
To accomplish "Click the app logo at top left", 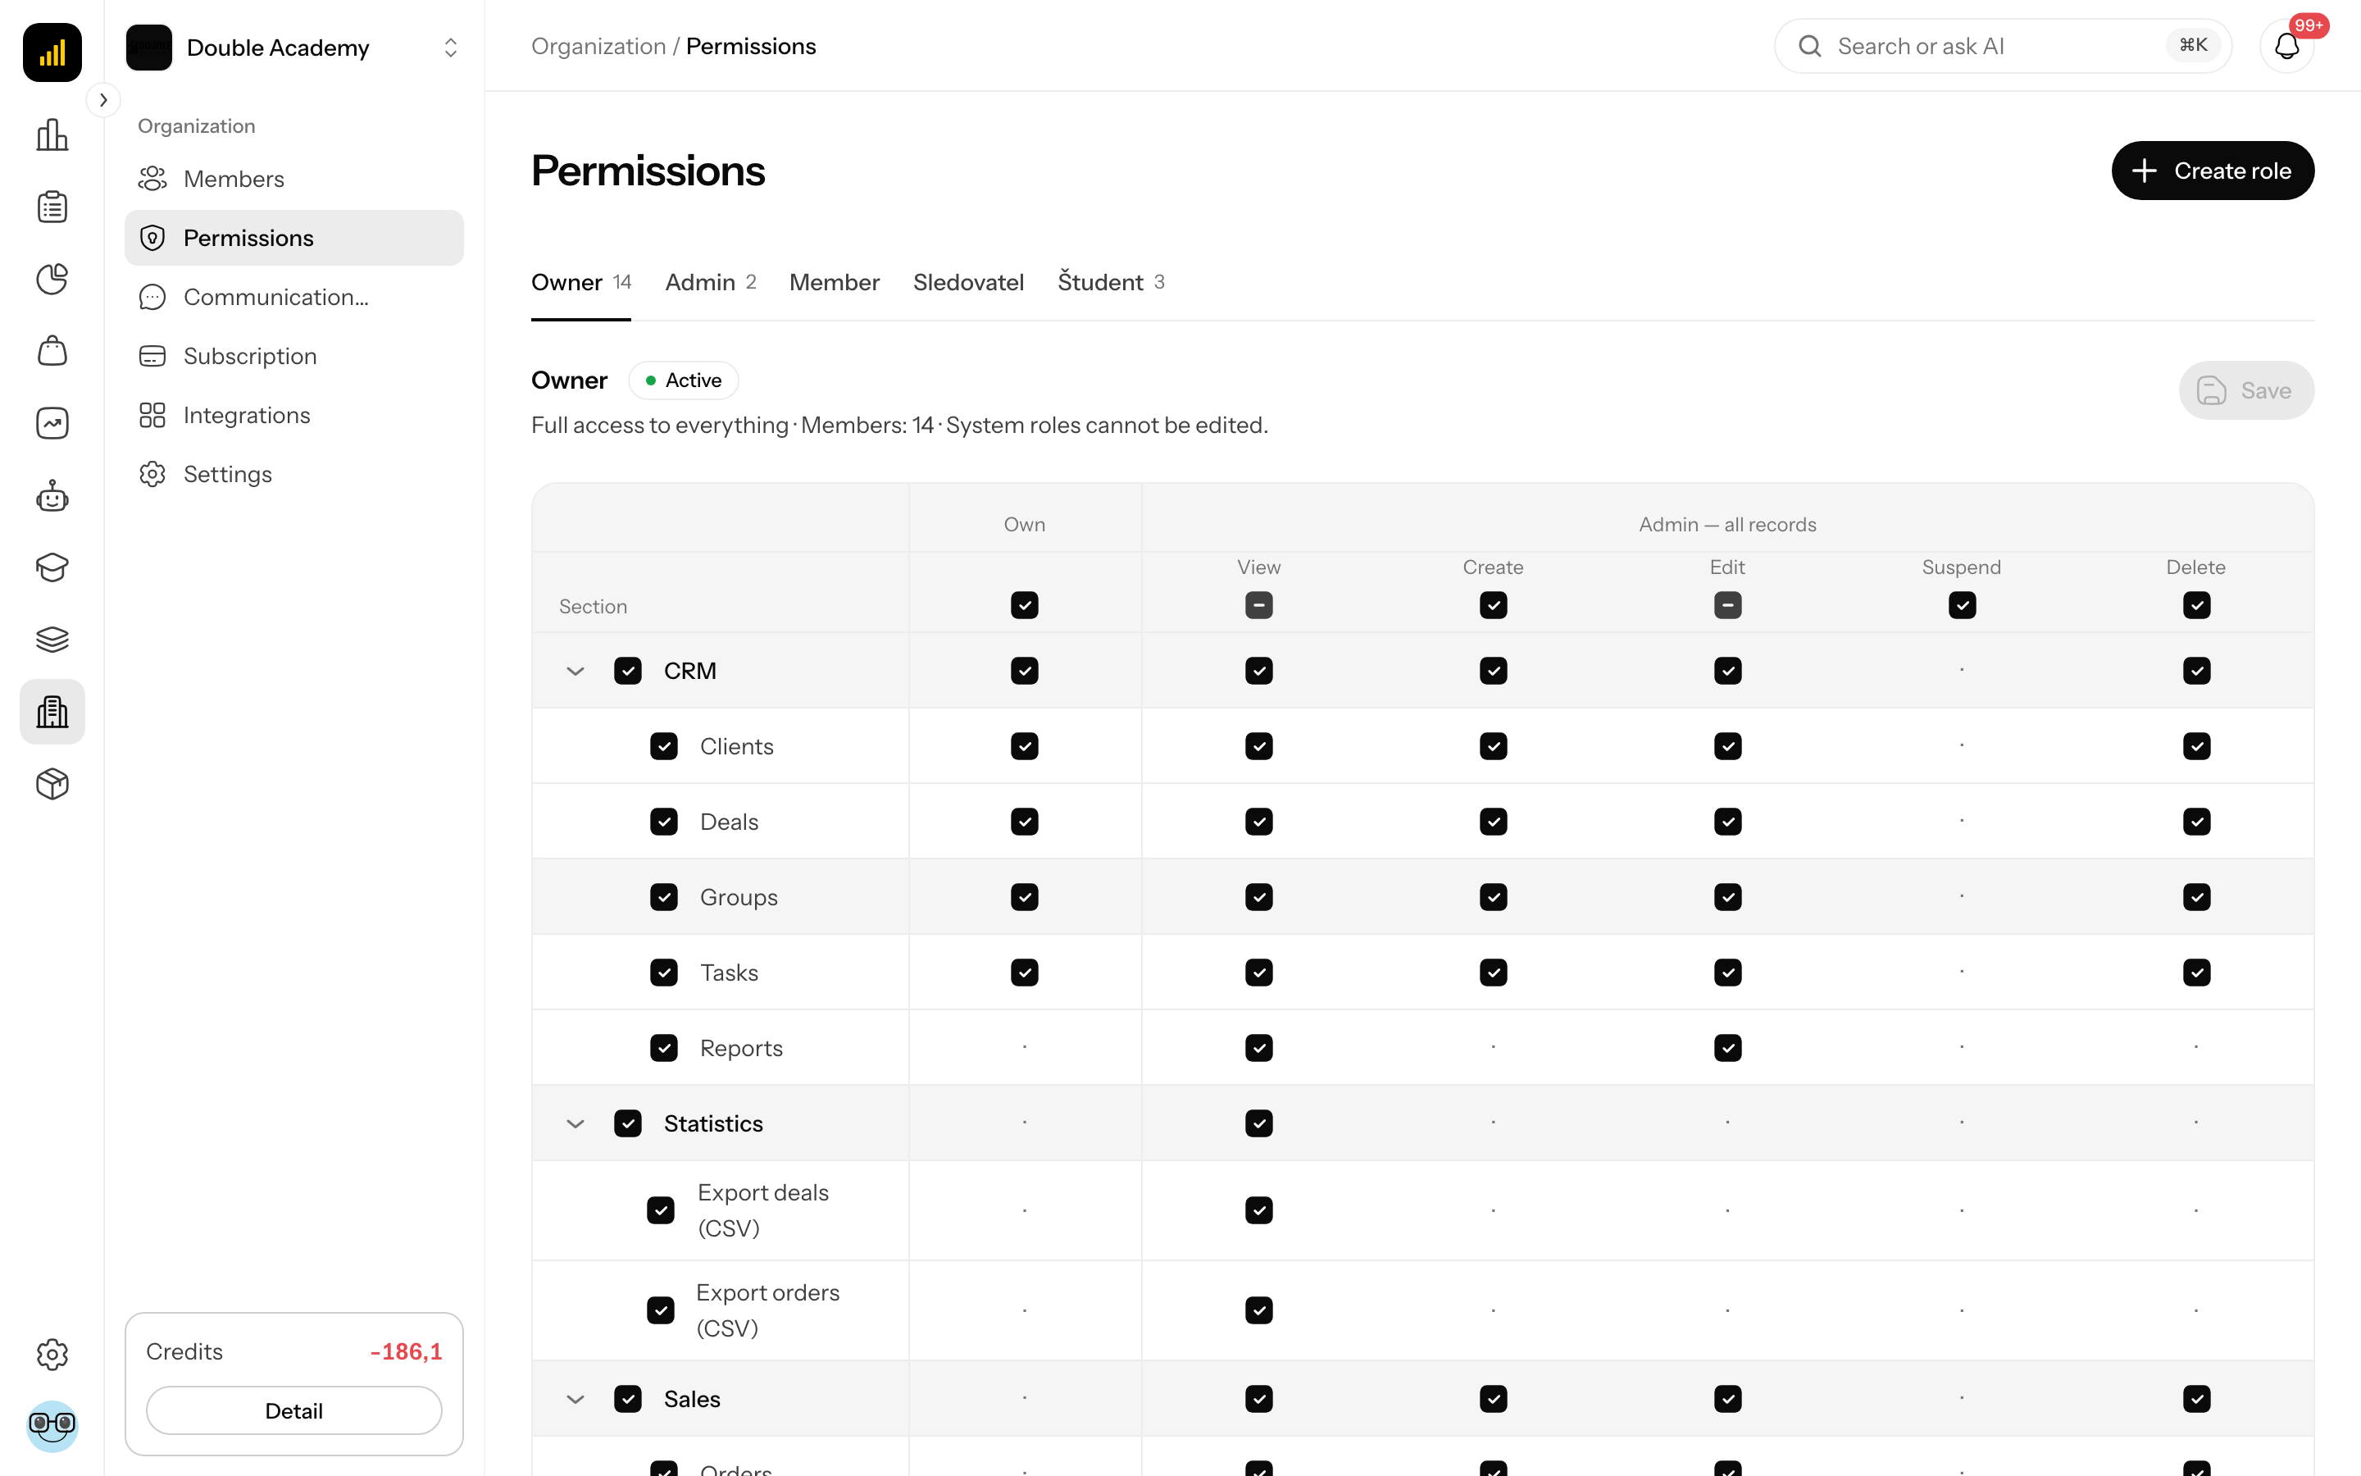I will pyautogui.click(x=52, y=52).
